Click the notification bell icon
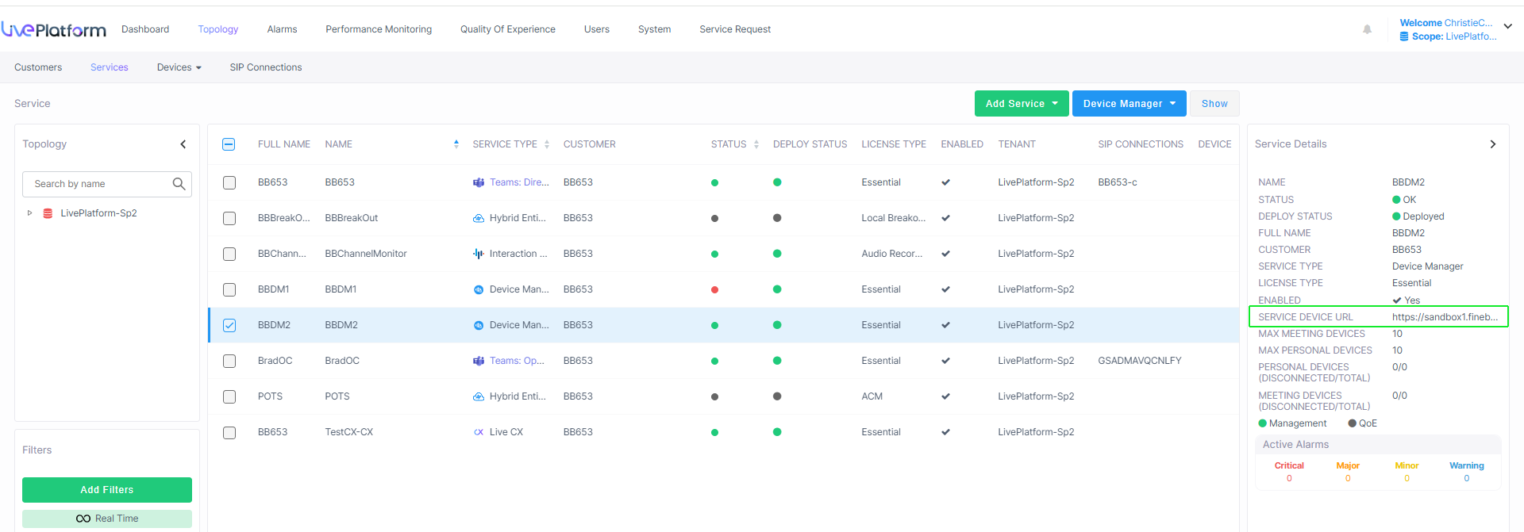Screen dimensions: 1524x532 (x=1367, y=29)
